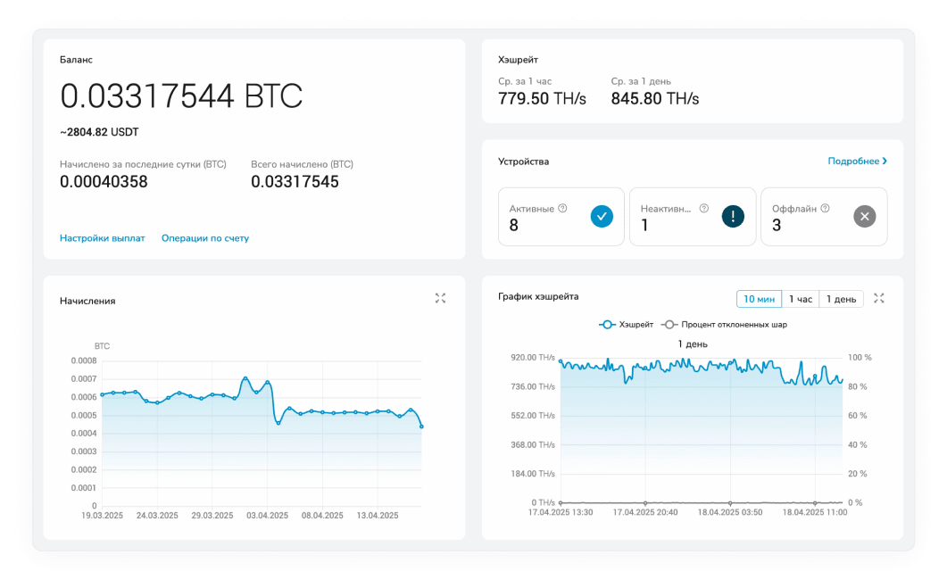Viewport: 947px width, 588px height.
Task: Expand the Начисления chart to fullscreen
Action: click(440, 298)
